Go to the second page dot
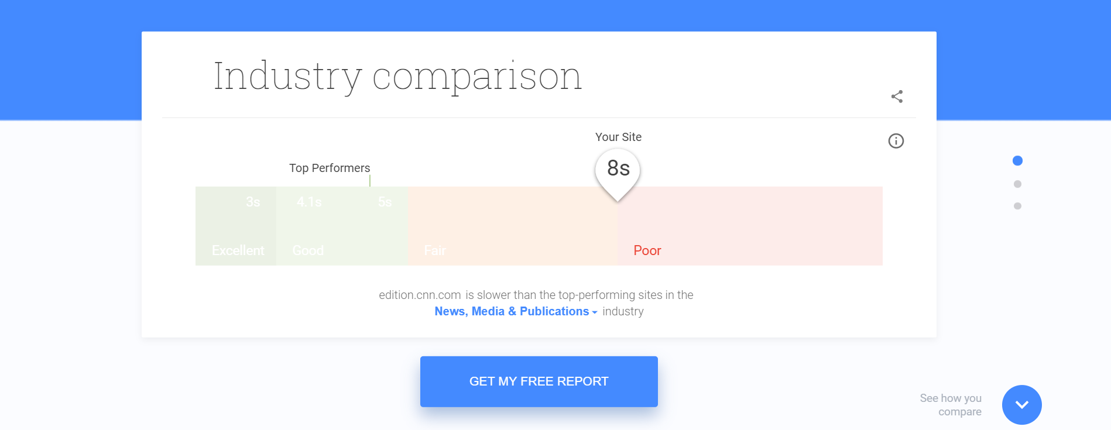This screenshot has width=1111, height=430. [x=1017, y=184]
